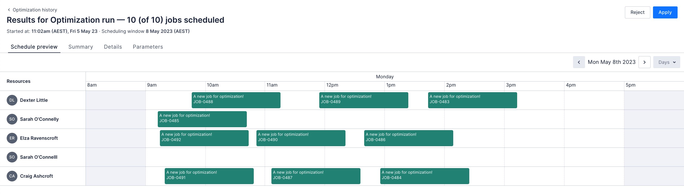
Task: Go to next day with right chevron
Action: click(x=644, y=62)
